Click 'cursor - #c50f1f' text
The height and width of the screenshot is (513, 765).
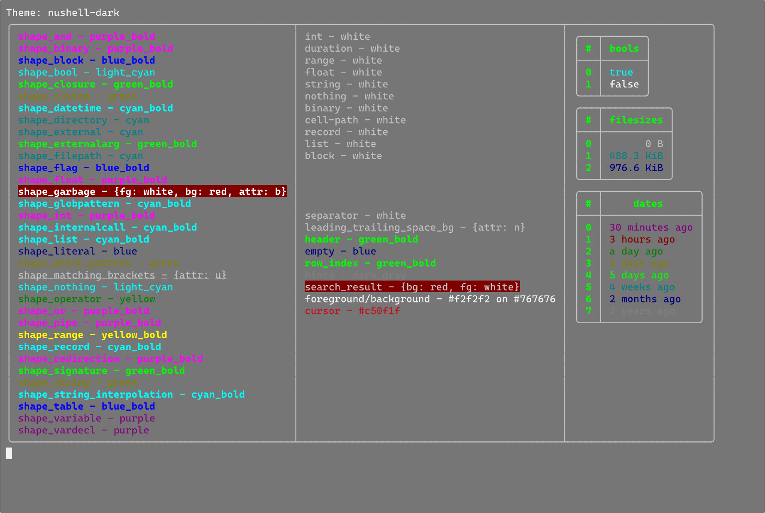[352, 311]
